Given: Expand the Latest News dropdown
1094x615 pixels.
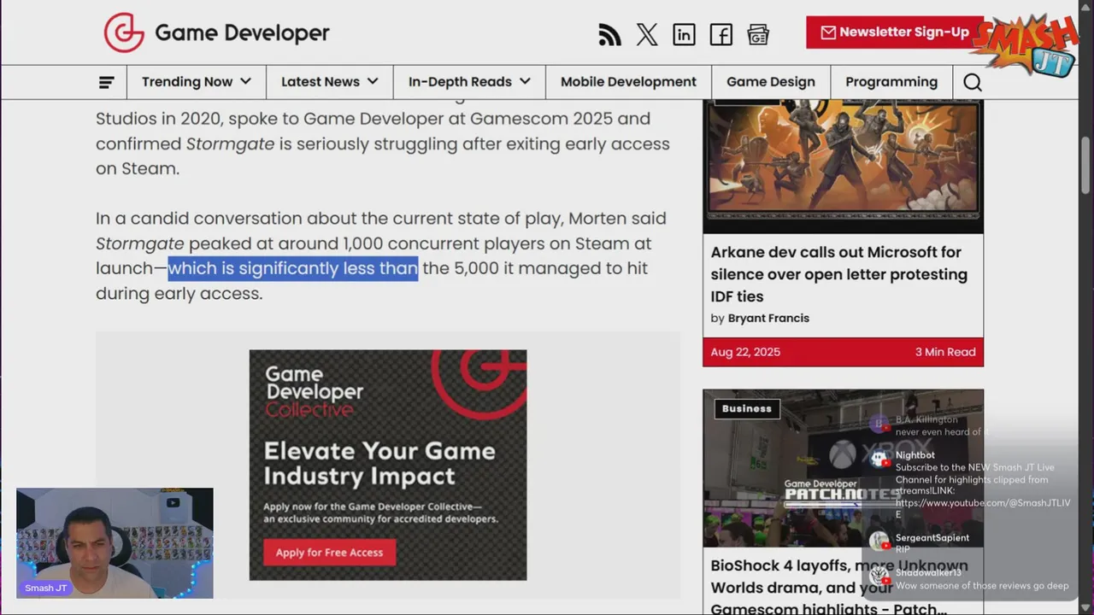Looking at the screenshot, I should pos(330,82).
